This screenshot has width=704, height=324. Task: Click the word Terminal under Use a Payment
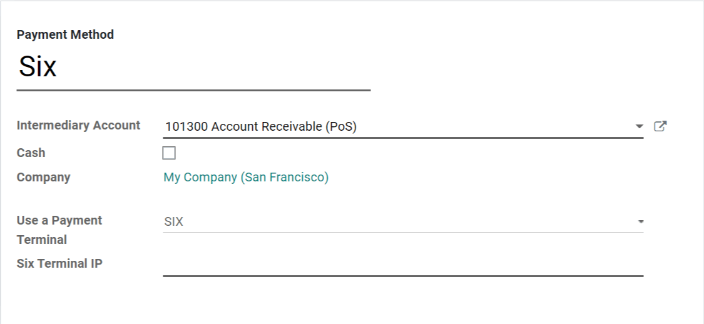[x=42, y=240]
